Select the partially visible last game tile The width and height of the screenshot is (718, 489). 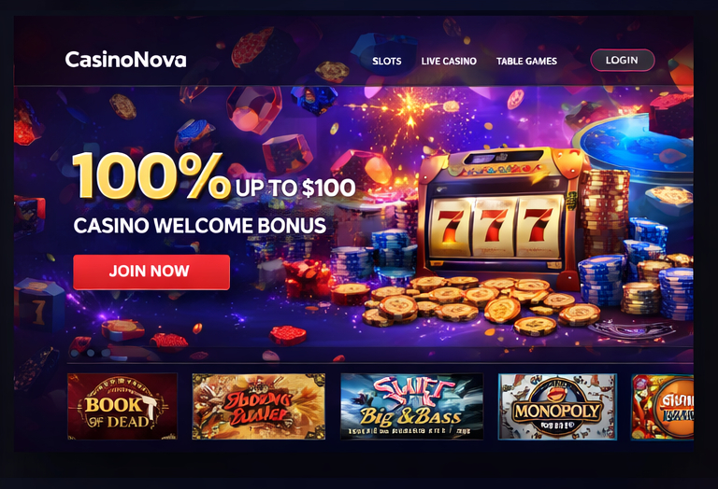662,406
